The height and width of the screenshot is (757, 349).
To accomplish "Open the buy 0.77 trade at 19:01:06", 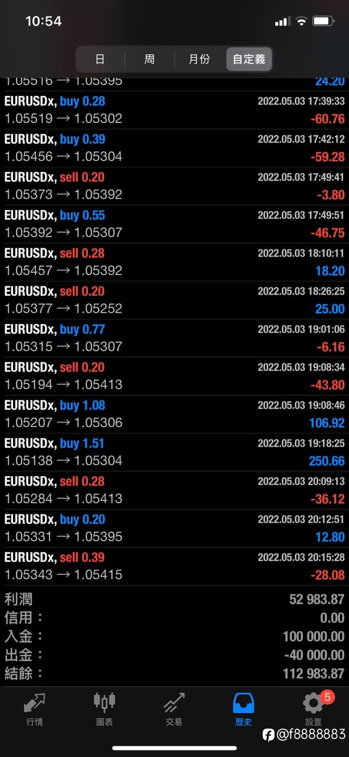I will tap(174, 338).
